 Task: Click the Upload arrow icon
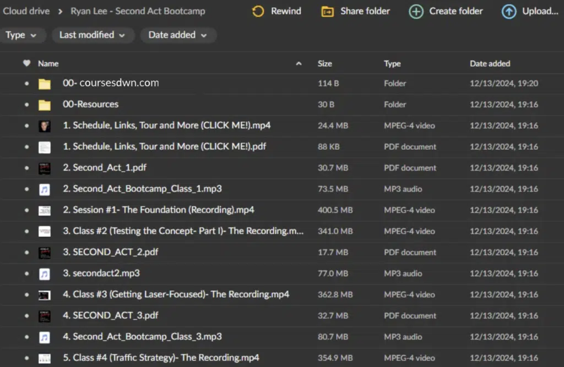click(x=508, y=12)
